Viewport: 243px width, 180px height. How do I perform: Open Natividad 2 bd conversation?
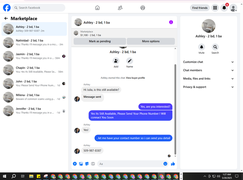(x=34, y=43)
